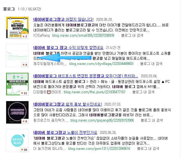Click the timestamp 21시간 전
Screen dimensions: 181x158
click(x=113, y=48)
